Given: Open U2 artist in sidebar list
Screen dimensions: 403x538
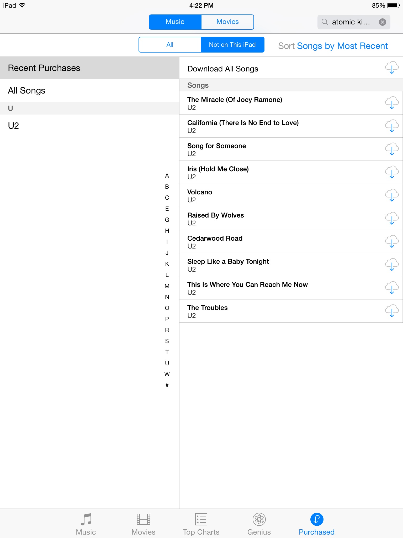Looking at the screenshot, I should 89,126.
